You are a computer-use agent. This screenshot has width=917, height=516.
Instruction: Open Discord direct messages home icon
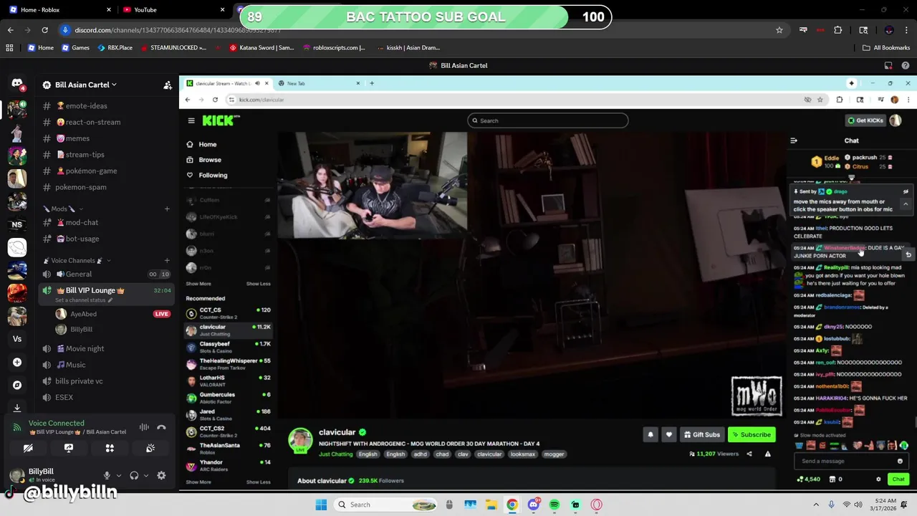pos(17,84)
